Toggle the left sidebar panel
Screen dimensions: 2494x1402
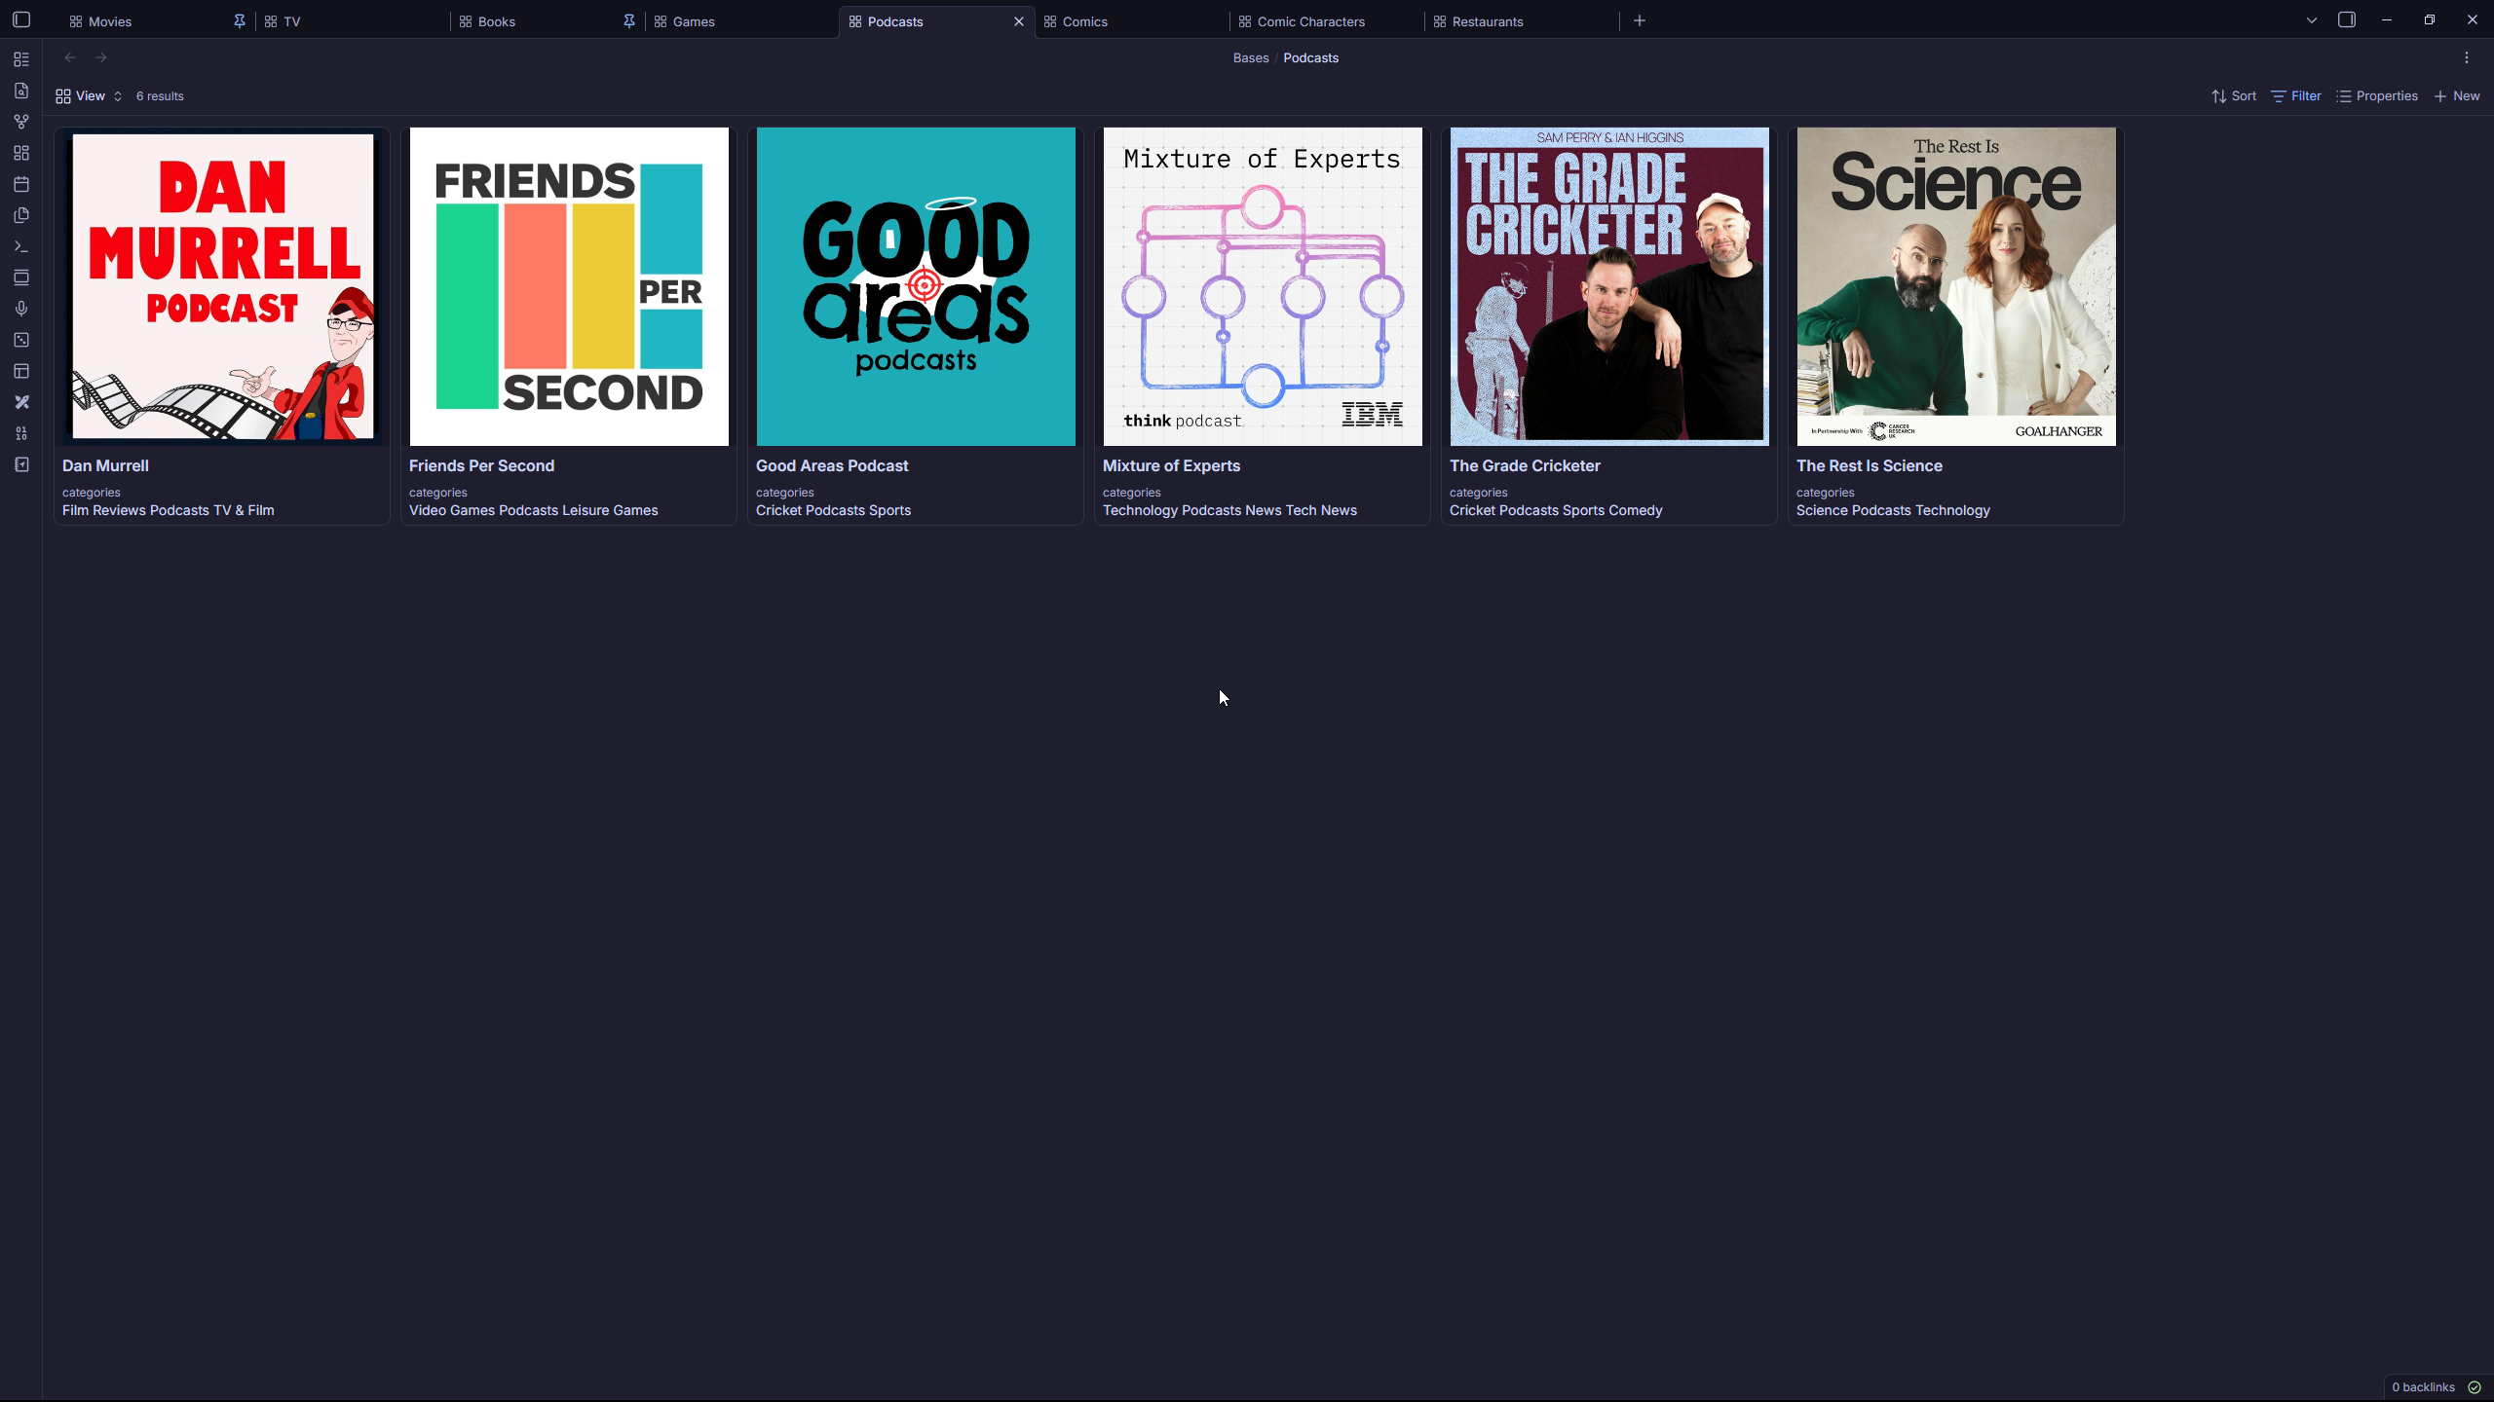[x=20, y=19]
